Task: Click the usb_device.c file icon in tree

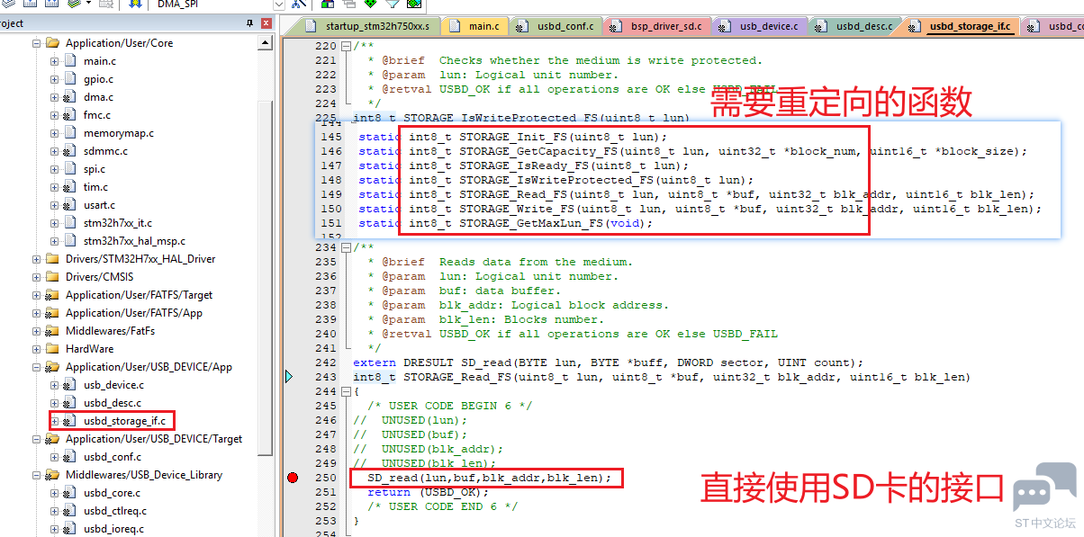Action: click(x=68, y=385)
